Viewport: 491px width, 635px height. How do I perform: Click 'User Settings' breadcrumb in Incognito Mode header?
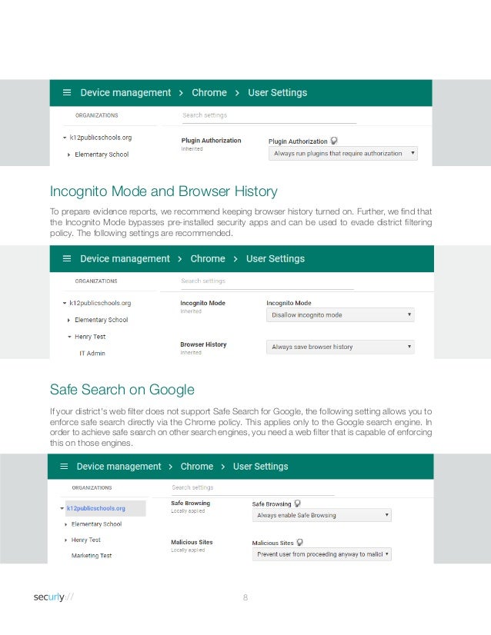276,258
